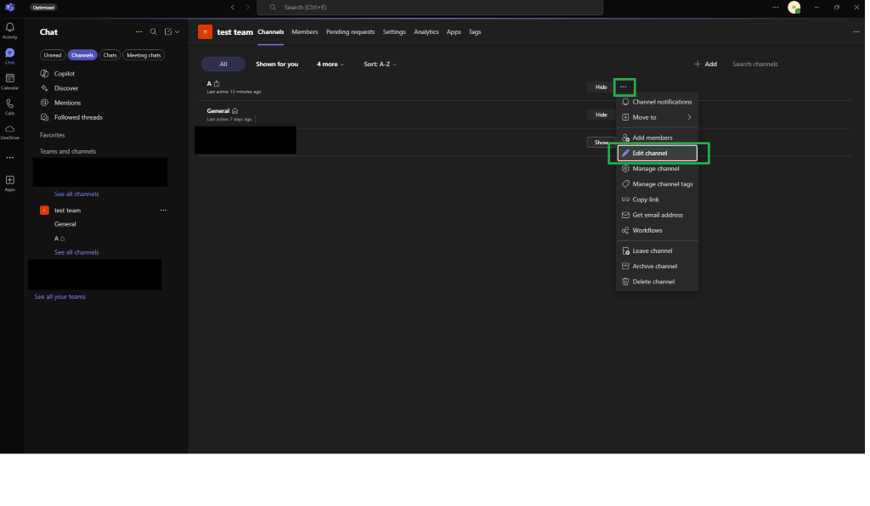The height and width of the screenshot is (506, 870).
Task: Show more apps ellipsis in left rail
Action: coord(10,158)
